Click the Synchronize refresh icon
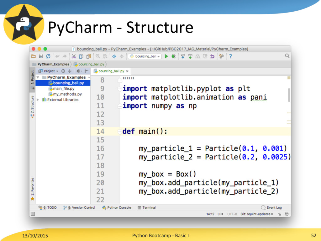321x241 pixels. tap(48, 56)
